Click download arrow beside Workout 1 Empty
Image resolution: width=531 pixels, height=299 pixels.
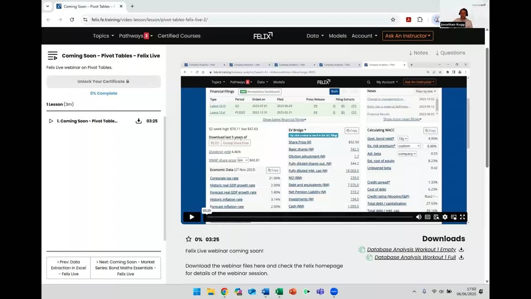462,249
